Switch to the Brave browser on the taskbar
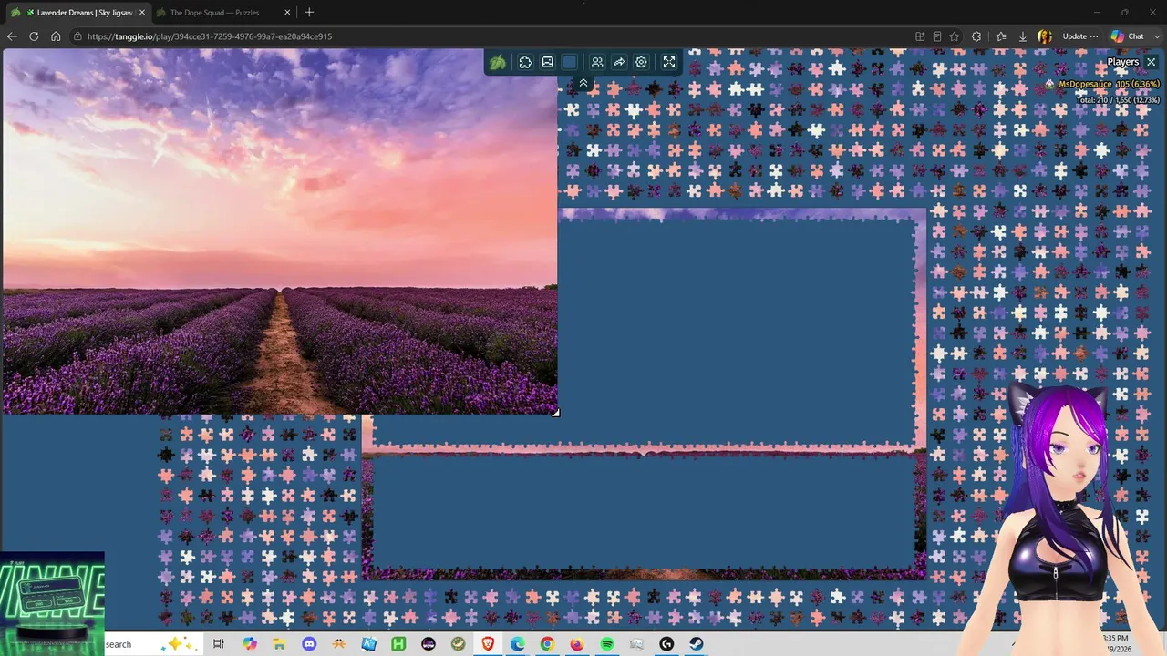Viewport: 1167px width, 656px height. coord(488,644)
